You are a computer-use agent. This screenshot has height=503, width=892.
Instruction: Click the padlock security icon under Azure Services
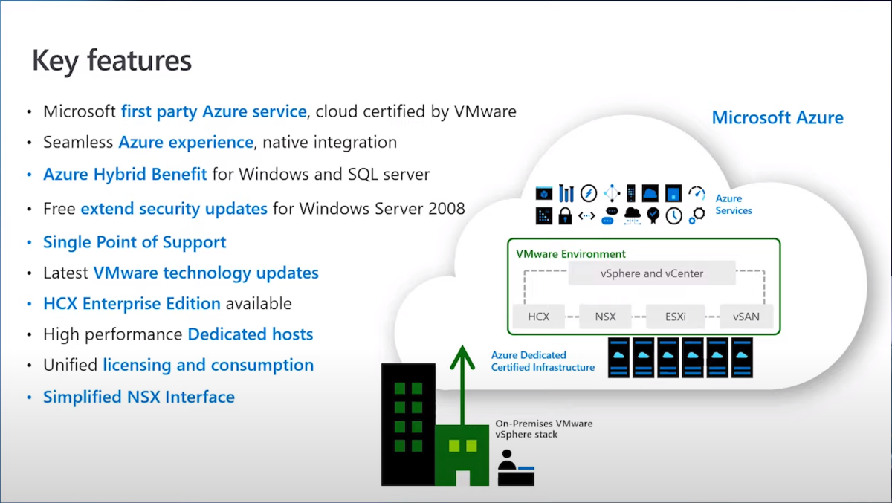tap(565, 215)
